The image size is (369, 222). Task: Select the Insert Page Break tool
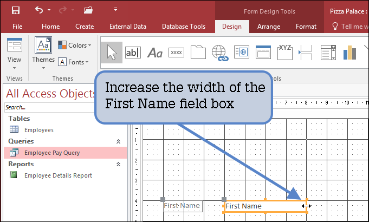306,53
